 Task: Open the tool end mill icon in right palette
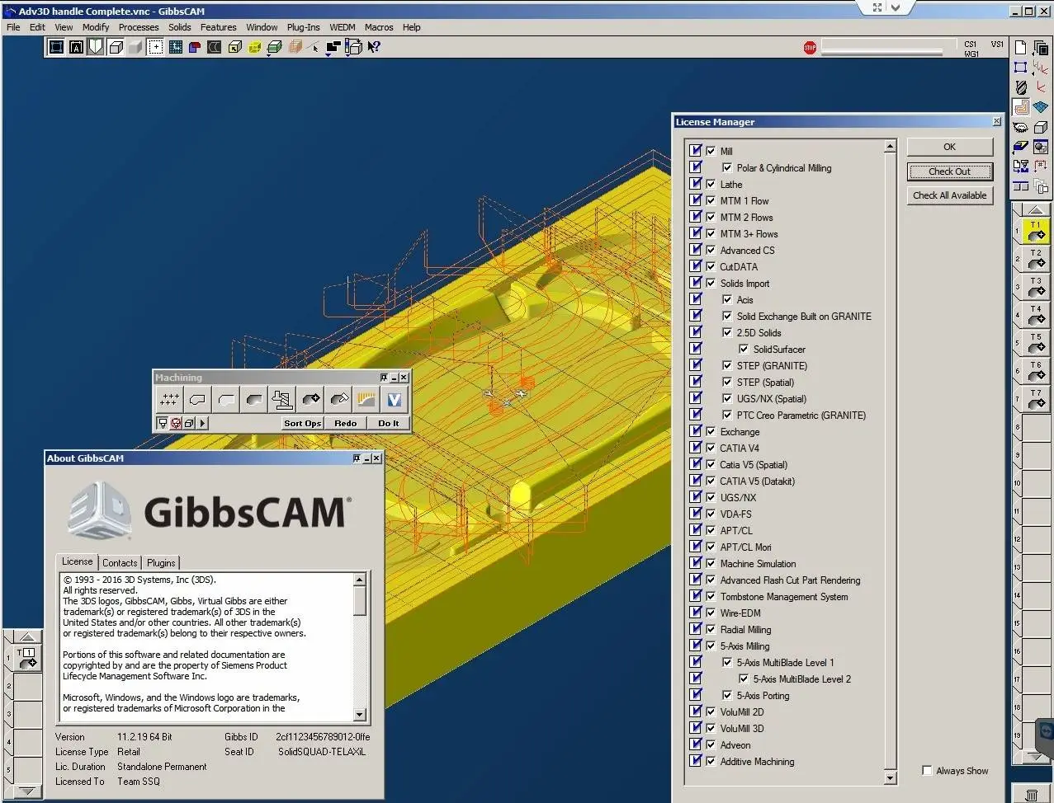[x=1021, y=87]
